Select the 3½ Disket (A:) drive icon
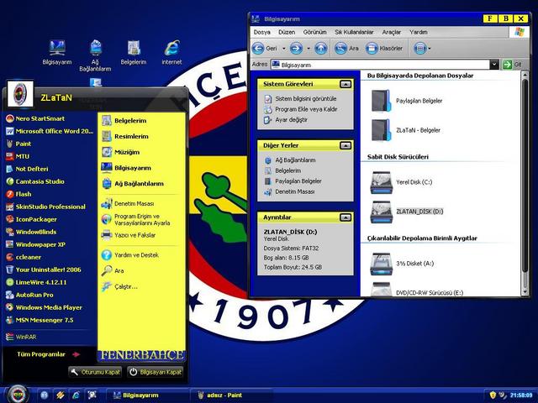Screen dimensions: 538x403 tap(387, 263)
